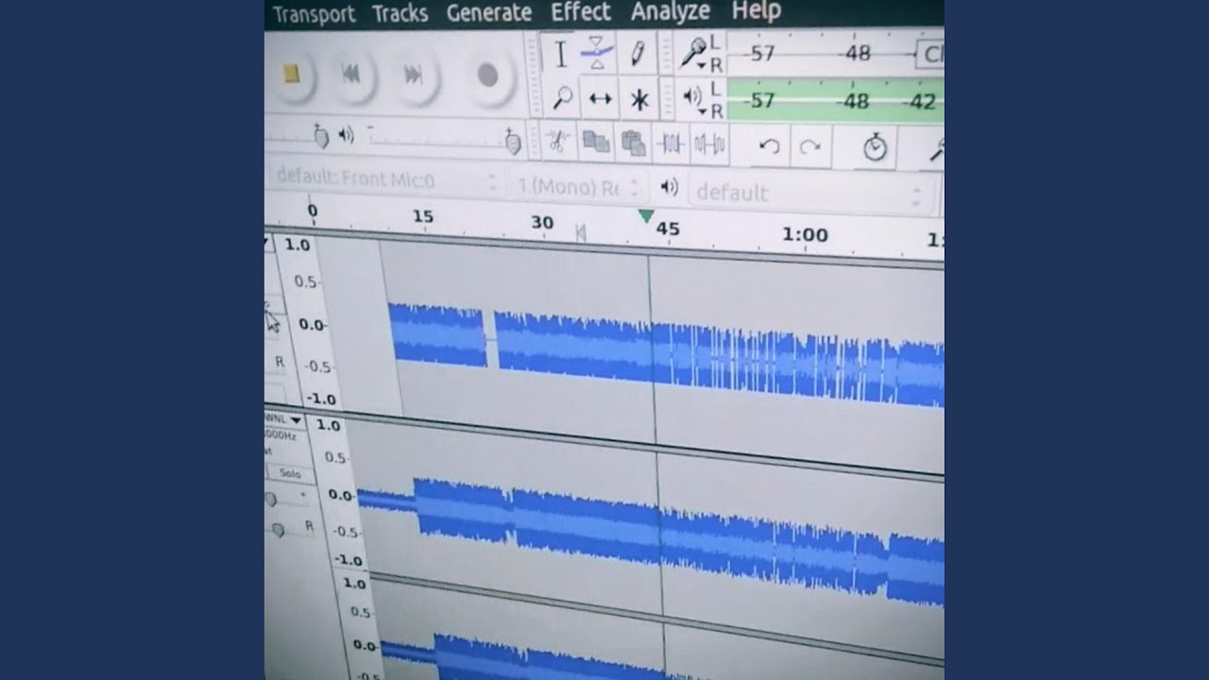Adjust the recording volume slider knob
The image size is (1209, 680).
pyautogui.click(x=320, y=138)
